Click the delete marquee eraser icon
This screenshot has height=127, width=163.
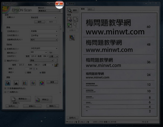(70, 19)
